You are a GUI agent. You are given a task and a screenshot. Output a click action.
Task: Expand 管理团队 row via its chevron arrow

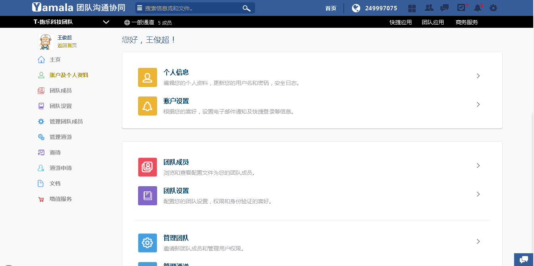click(478, 241)
